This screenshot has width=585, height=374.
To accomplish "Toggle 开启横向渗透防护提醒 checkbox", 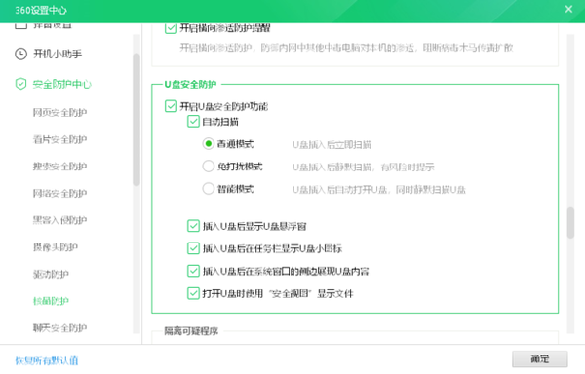I will [171, 28].
